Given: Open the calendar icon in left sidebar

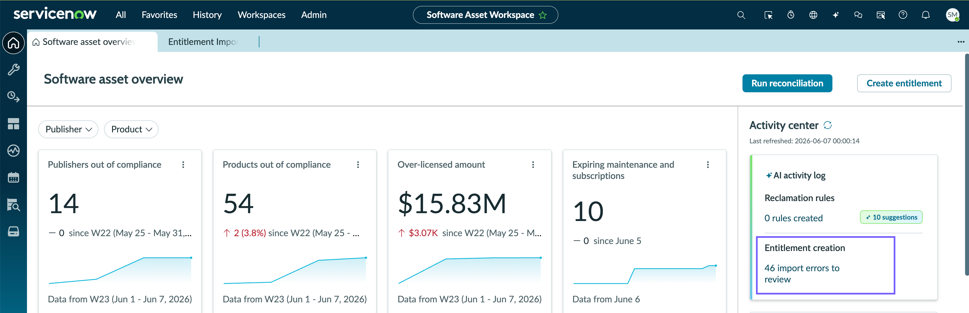Looking at the screenshot, I should [x=13, y=178].
